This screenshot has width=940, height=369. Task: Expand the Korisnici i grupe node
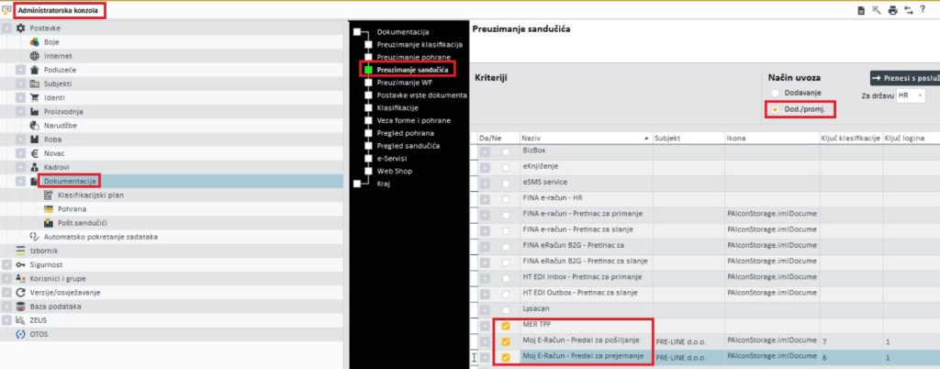(x=7, y=277)
